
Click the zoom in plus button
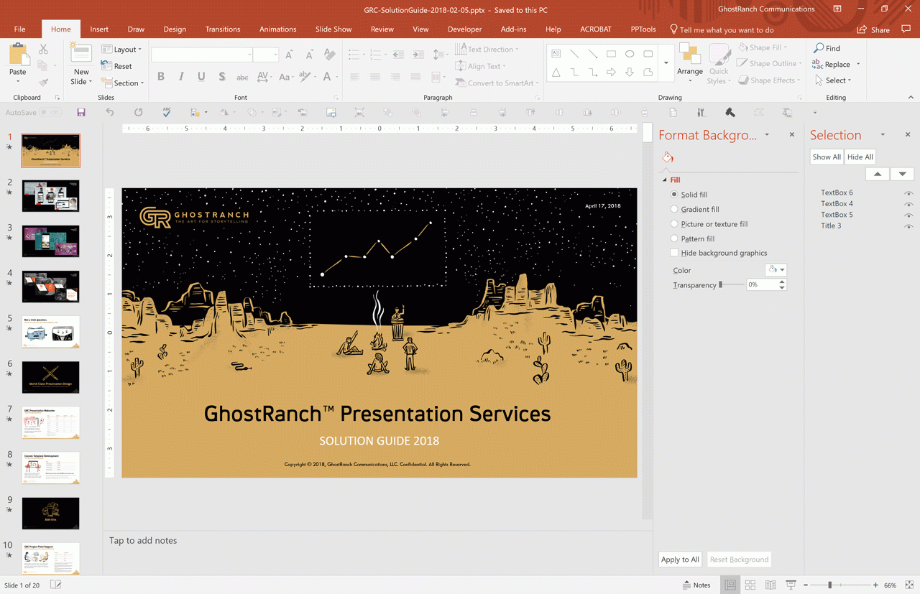click(875, 585)
